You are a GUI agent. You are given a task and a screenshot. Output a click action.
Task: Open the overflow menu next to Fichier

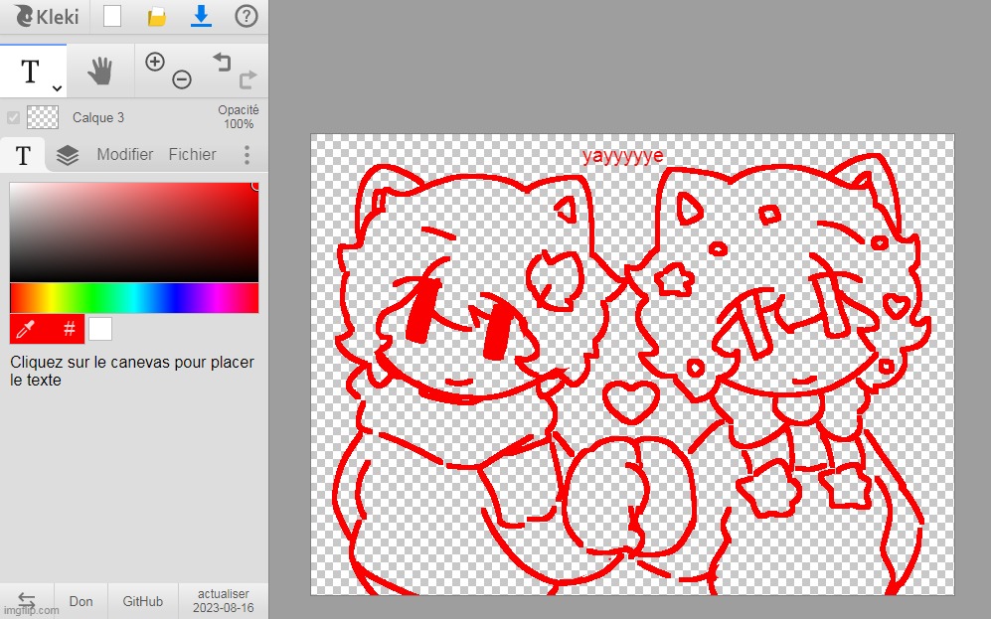point(248,154)
